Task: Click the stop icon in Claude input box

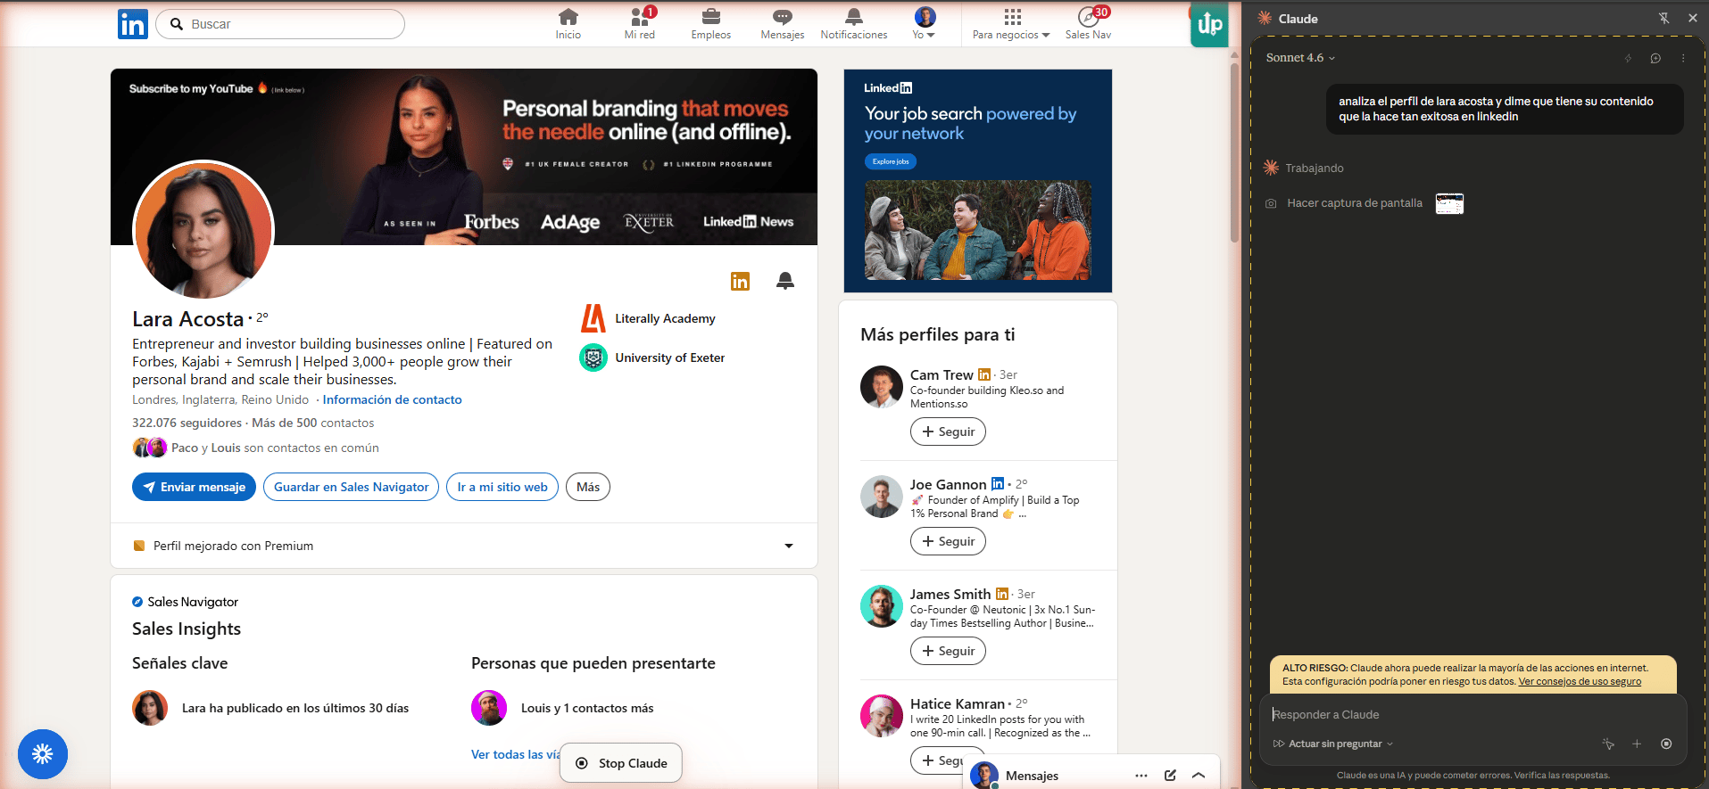Action: point(1666,744)
